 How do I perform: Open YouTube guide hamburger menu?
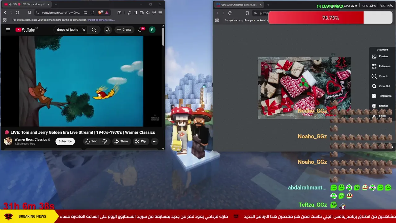click(x=8, y=30)
